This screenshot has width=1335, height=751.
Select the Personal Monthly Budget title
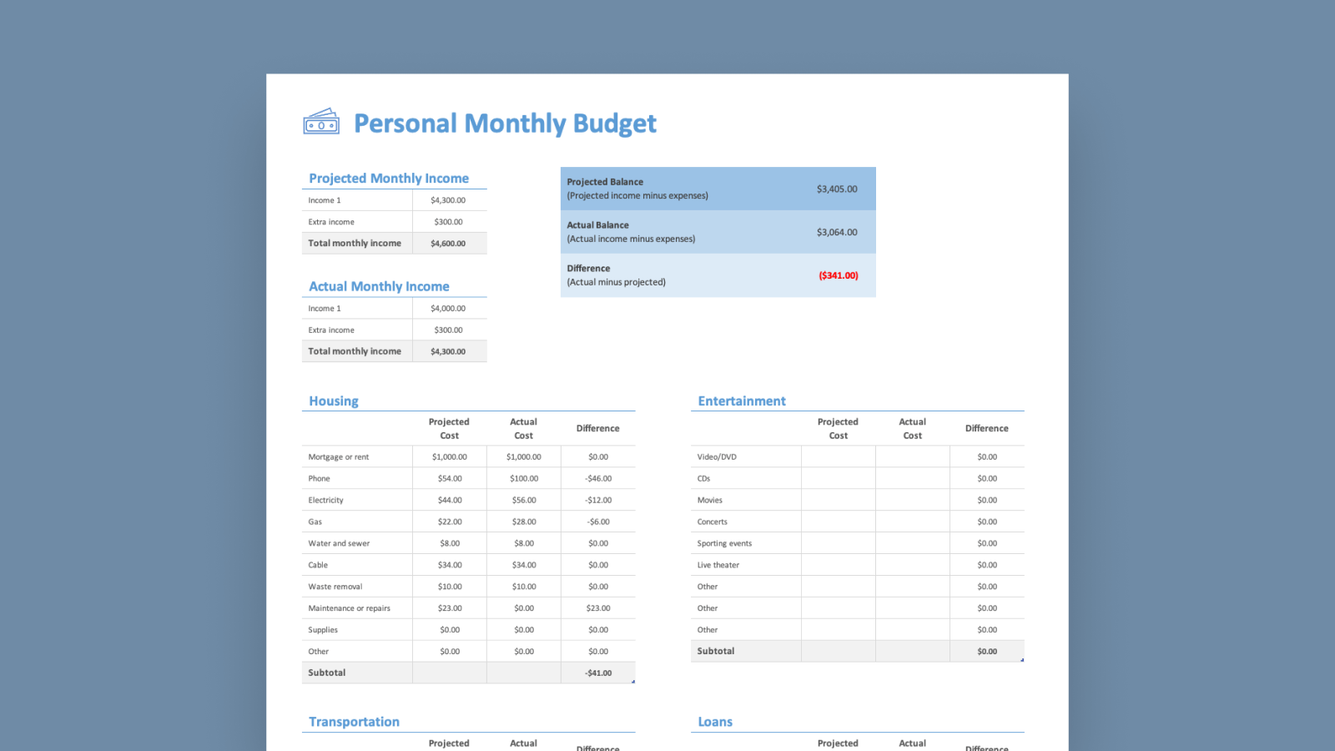(505, 123)
